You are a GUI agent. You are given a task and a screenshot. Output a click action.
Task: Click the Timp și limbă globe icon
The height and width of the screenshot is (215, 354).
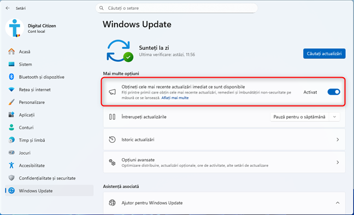click(11, 140)
